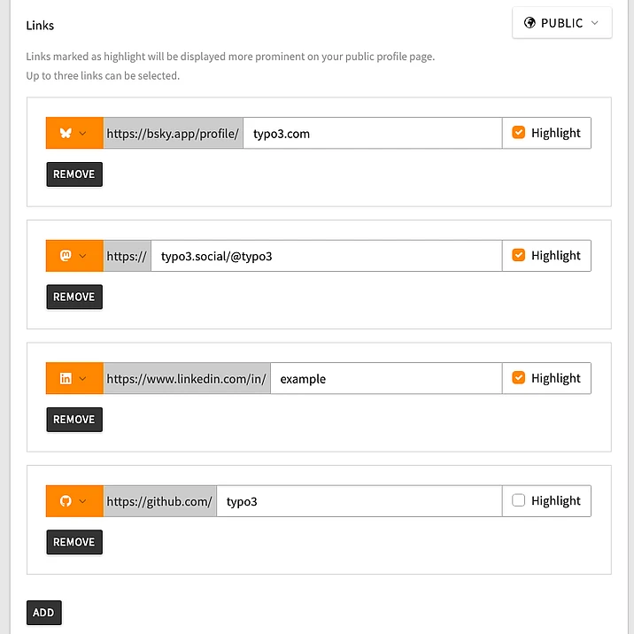Screen dimensions: 634x634
Task: Click the LinkedIn service icon
Action: point(66,379)
